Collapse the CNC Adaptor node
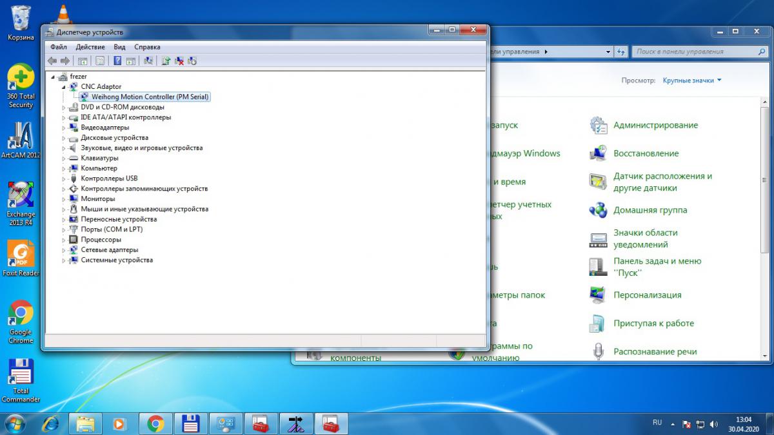Image resolution: width=774 pixels, height=435 pixels. click(x=64, y=86)
